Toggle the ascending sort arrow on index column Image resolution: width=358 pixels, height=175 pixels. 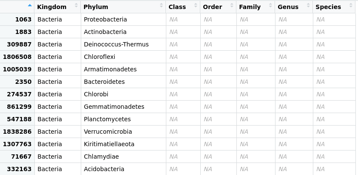[30, 5]
